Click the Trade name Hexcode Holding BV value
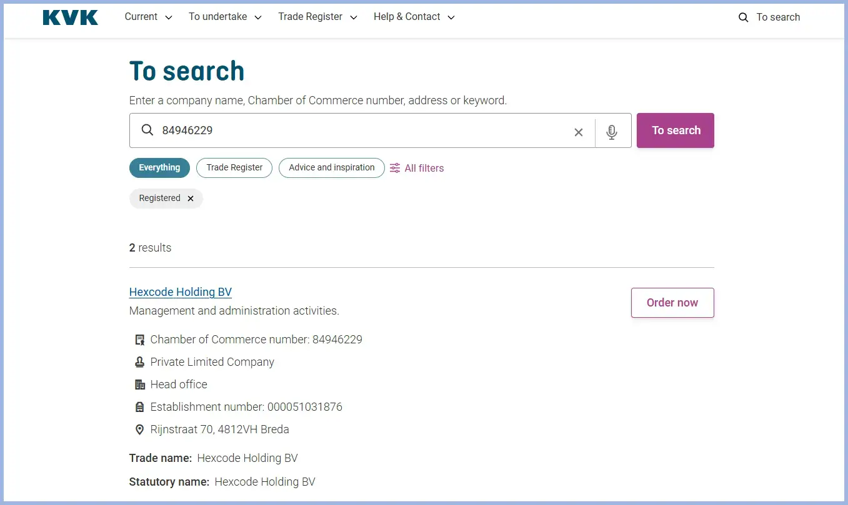The image size is (848, 505). click(x=247, y=458)
